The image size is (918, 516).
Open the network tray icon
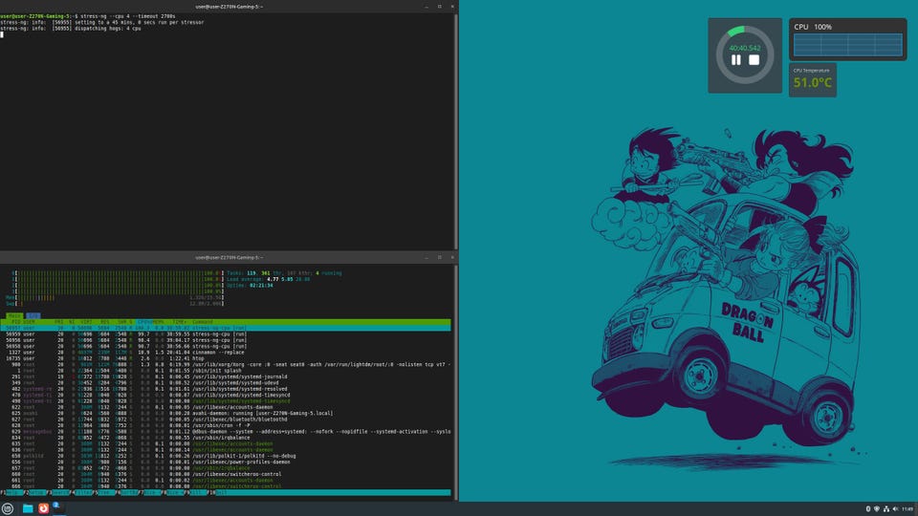coord(886,508)
